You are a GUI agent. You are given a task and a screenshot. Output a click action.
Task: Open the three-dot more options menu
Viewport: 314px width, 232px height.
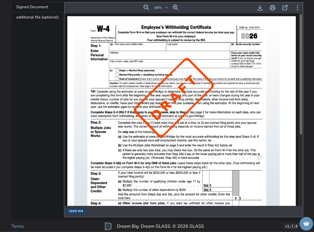pos(297,8)
